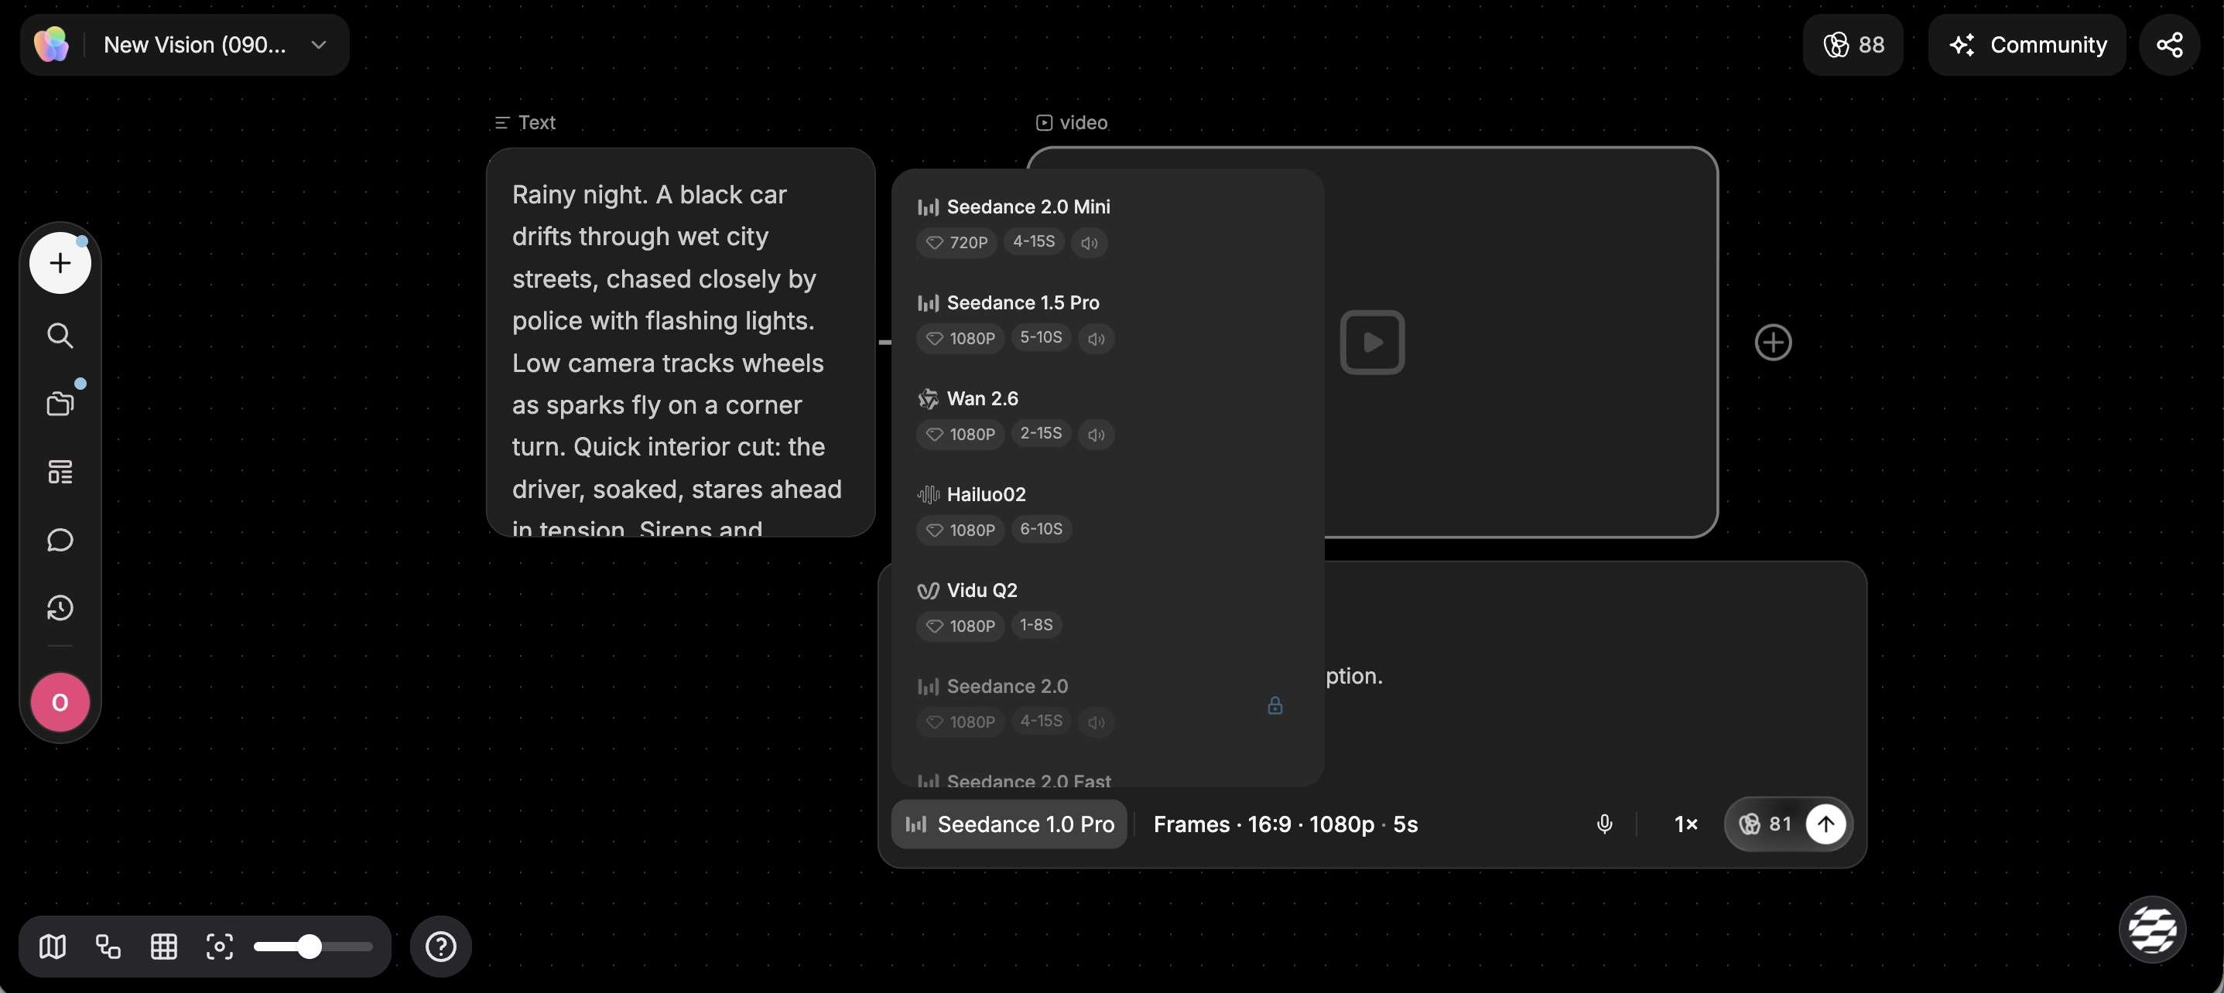Click the lock icon beside Seedance 2.0
The image size is (2224, 993).
click(x=1275, y=706)
